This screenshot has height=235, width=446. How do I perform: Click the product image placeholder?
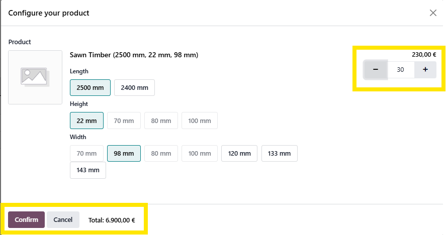pos(35,77)
